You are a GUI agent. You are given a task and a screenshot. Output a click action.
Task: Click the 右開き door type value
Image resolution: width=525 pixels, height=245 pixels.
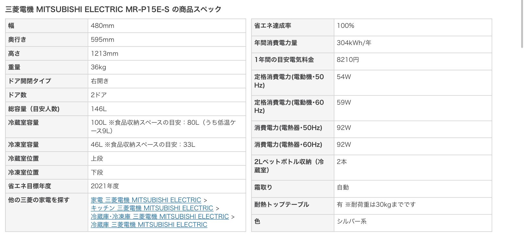[x=99, y=81]
